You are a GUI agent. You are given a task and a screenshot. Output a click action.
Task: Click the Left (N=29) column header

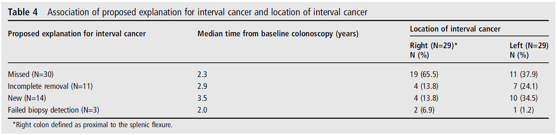(529, 50)
